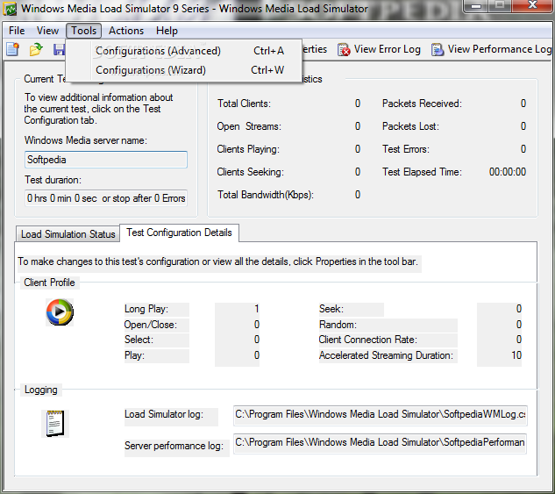Choose Configurations (Wizard) menu entry
The width and height of the screenshot is (555, 494).
pyautogui.click(x=184, y=70)
